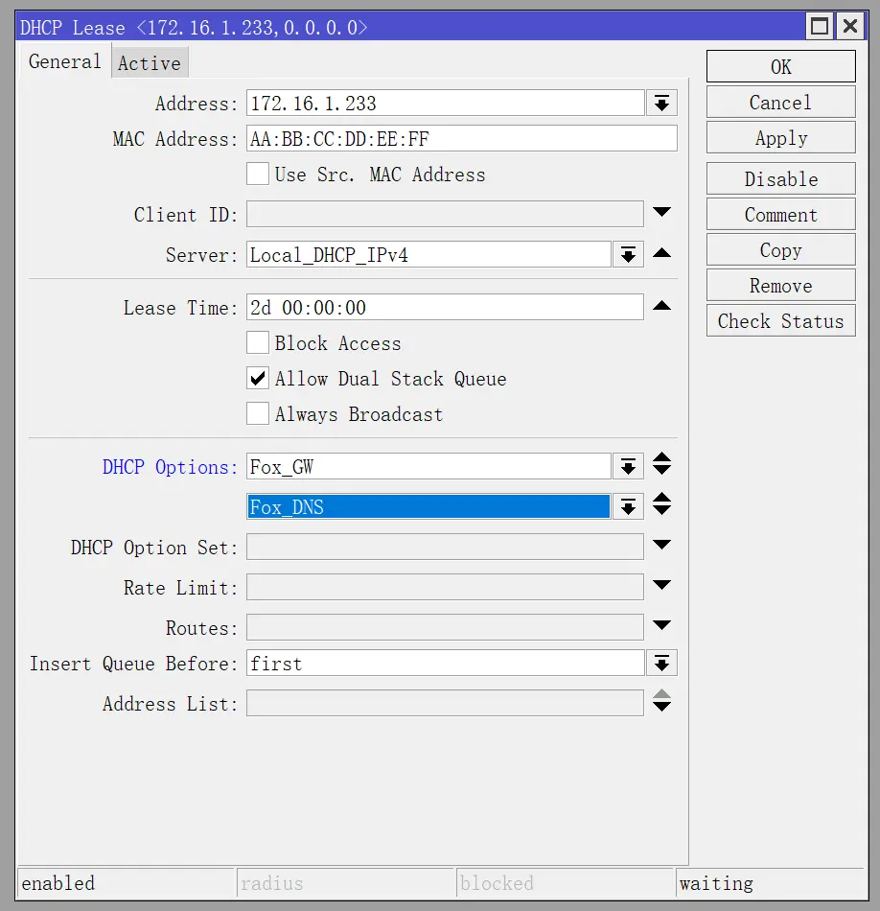
Task: Maximize the DHCP Lease window
Action: 820,26
